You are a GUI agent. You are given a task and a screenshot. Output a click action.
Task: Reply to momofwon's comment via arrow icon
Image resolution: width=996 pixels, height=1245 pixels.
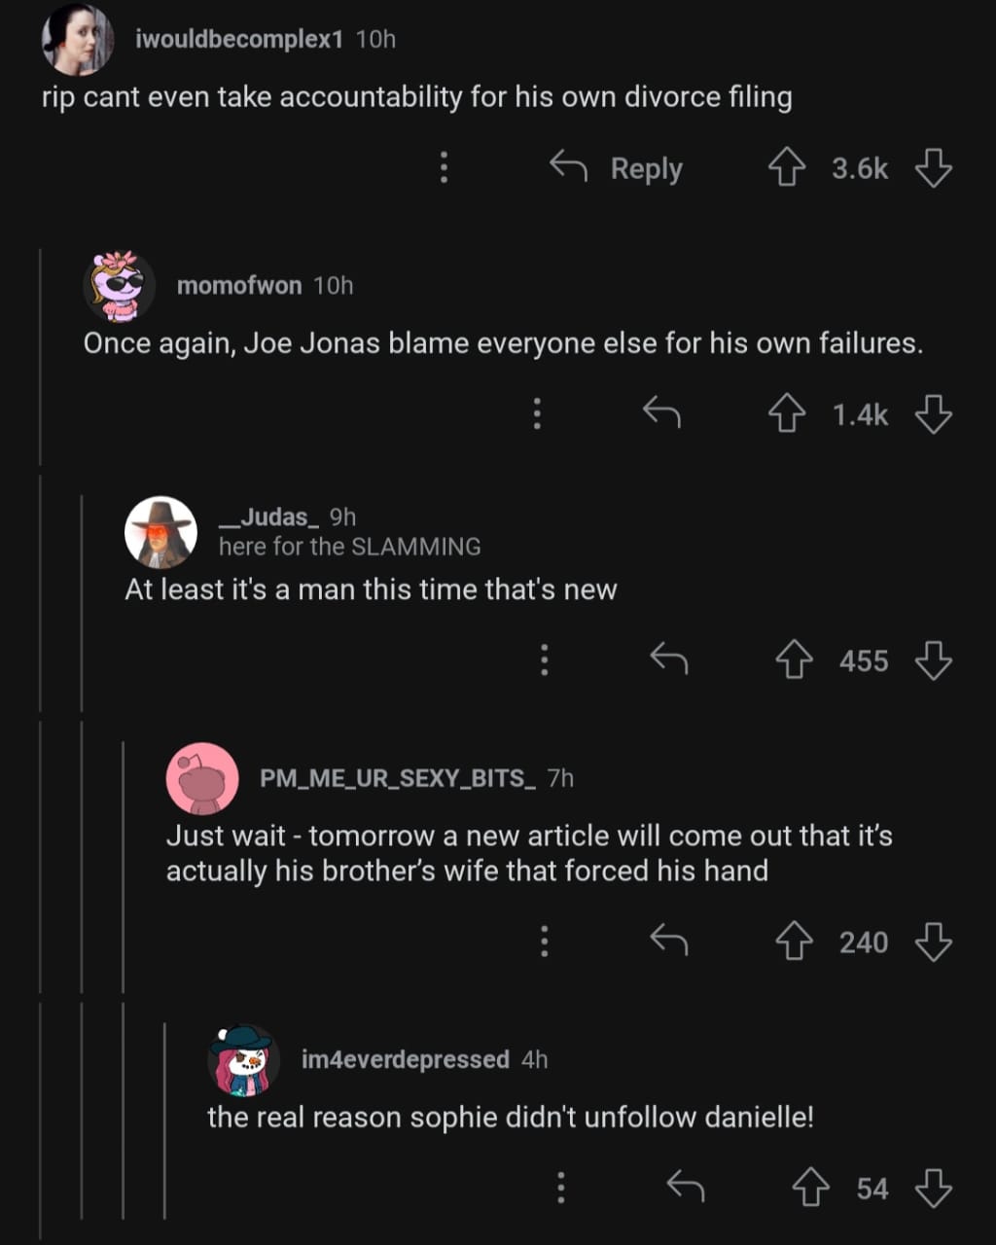coord(661,414)
